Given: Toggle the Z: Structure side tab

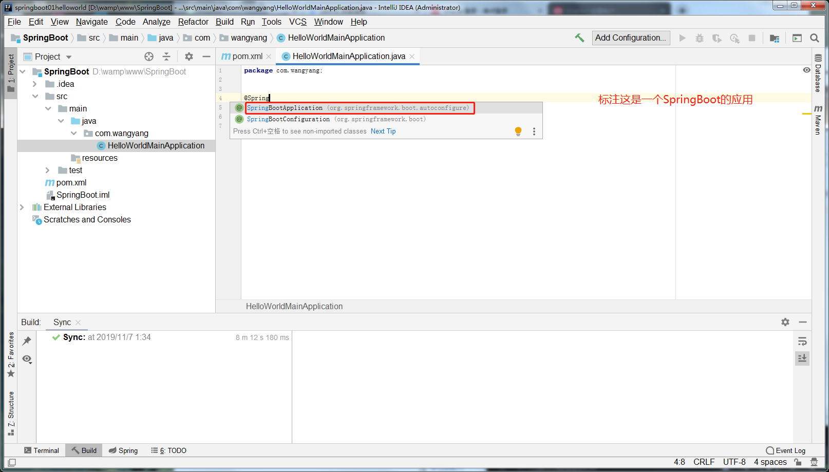Looking at the screenshot, I should point(11,413).
